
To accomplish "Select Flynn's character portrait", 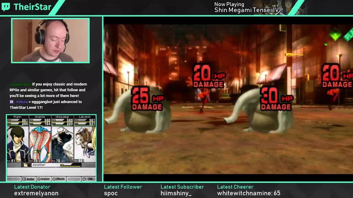I will pyautogui.click(x=18, y=144).
